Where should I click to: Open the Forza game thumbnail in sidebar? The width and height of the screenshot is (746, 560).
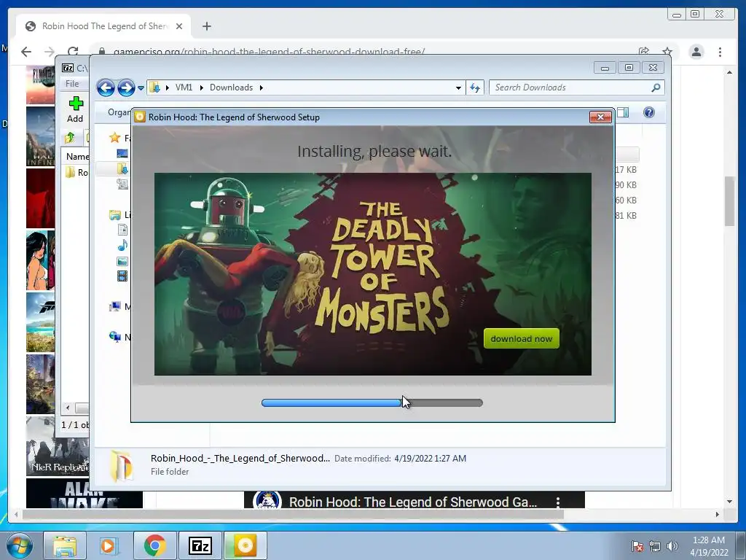click(x=41, y=322)
